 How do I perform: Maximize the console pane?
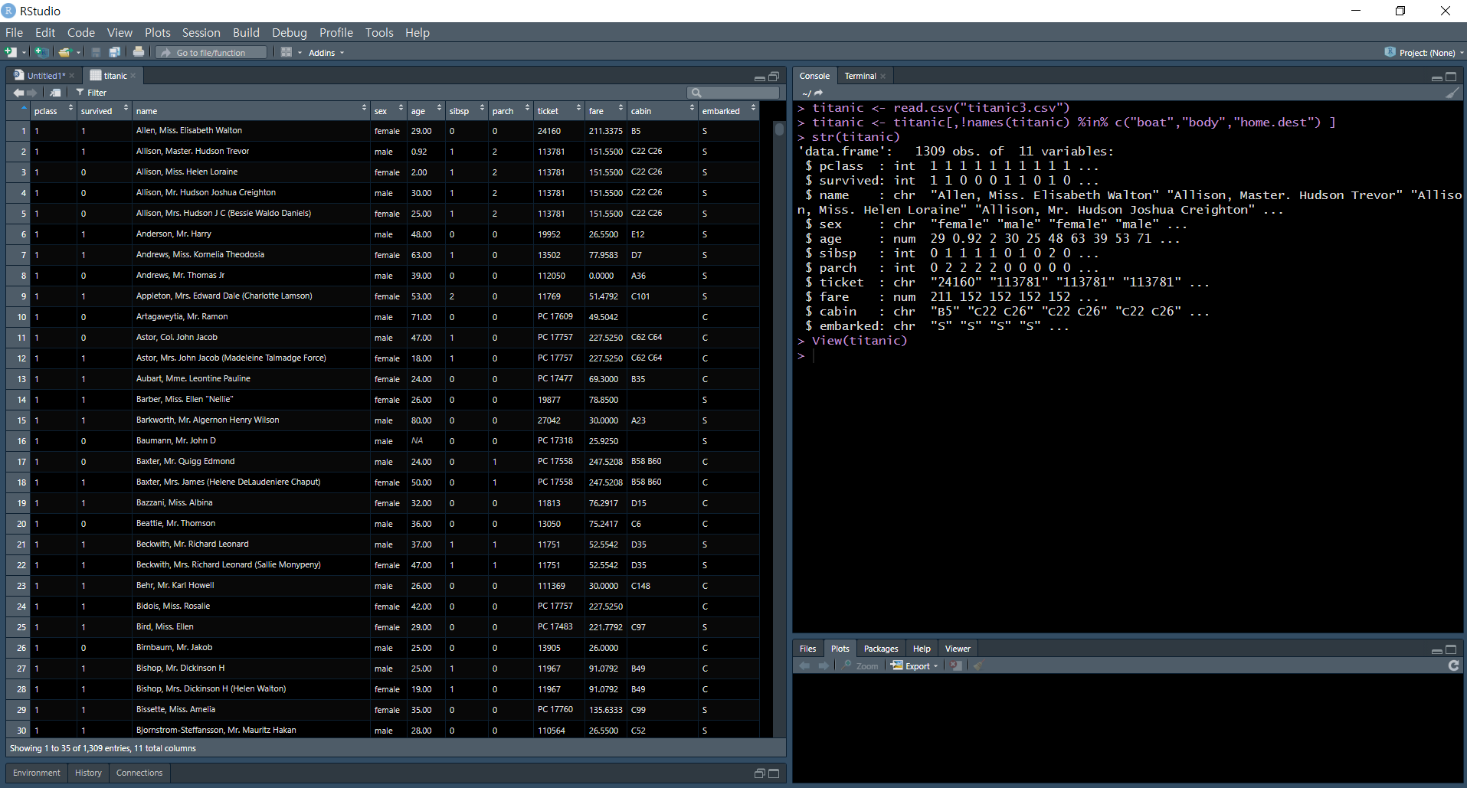click(x=1451, y=77)
